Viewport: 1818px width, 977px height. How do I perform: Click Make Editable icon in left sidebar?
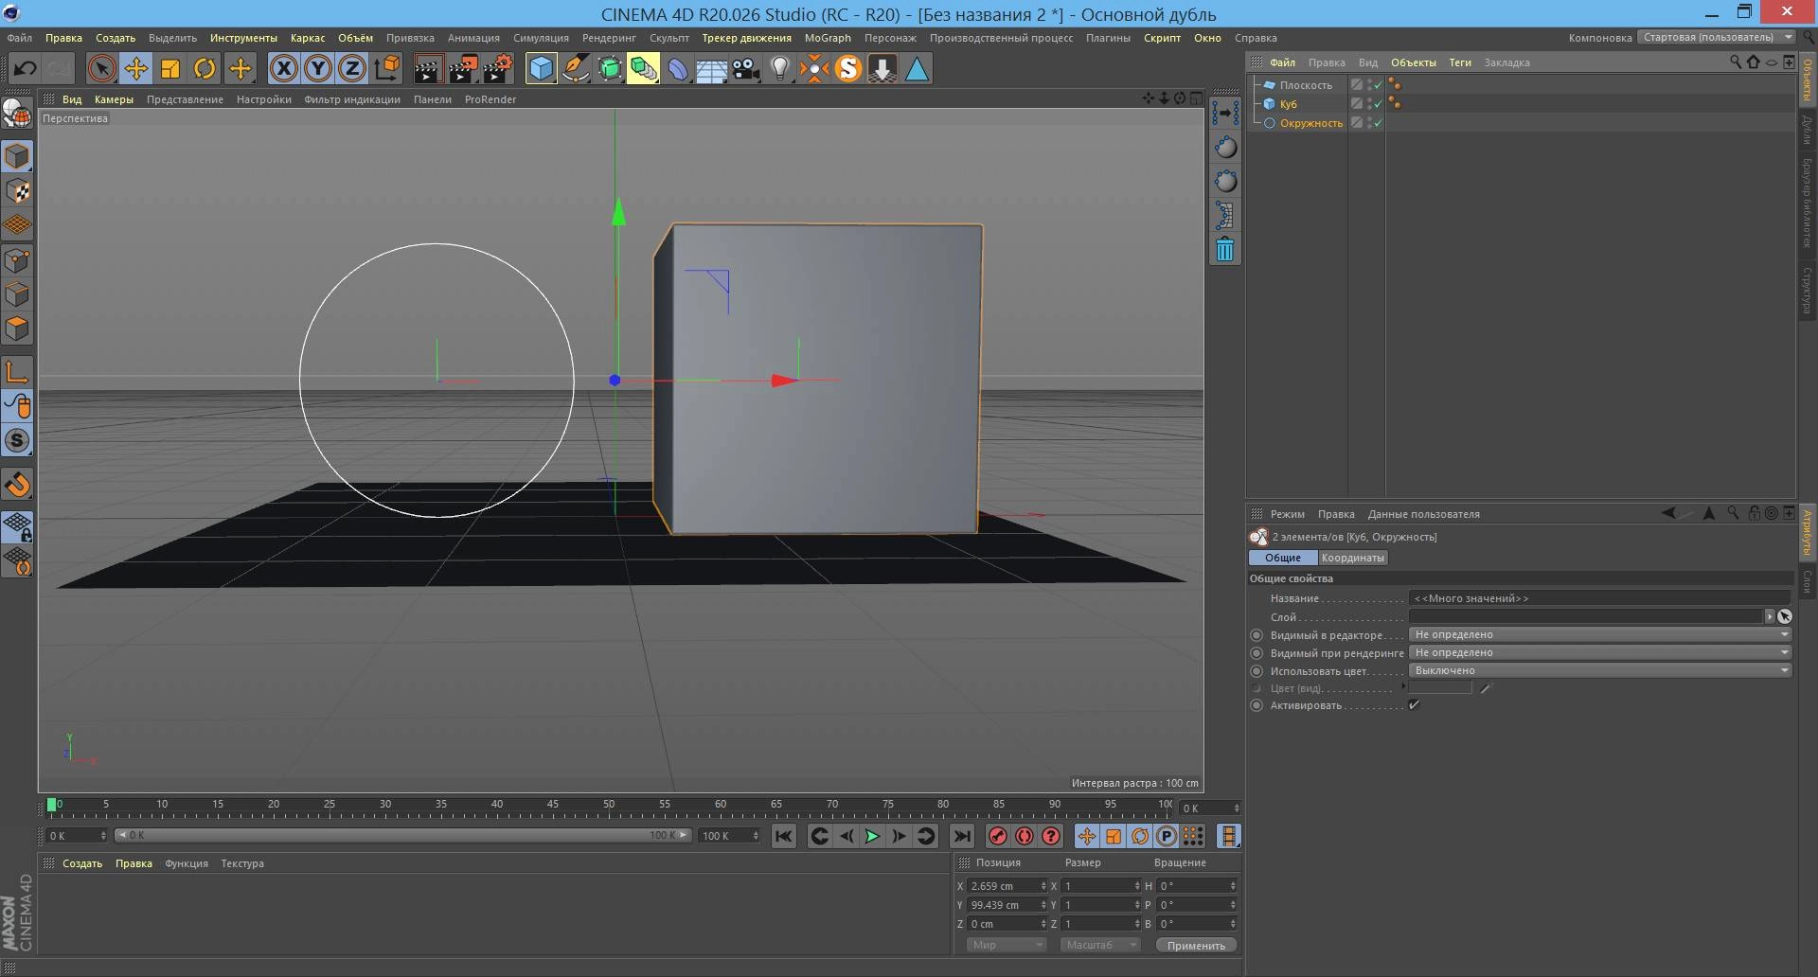pos(17,113)
